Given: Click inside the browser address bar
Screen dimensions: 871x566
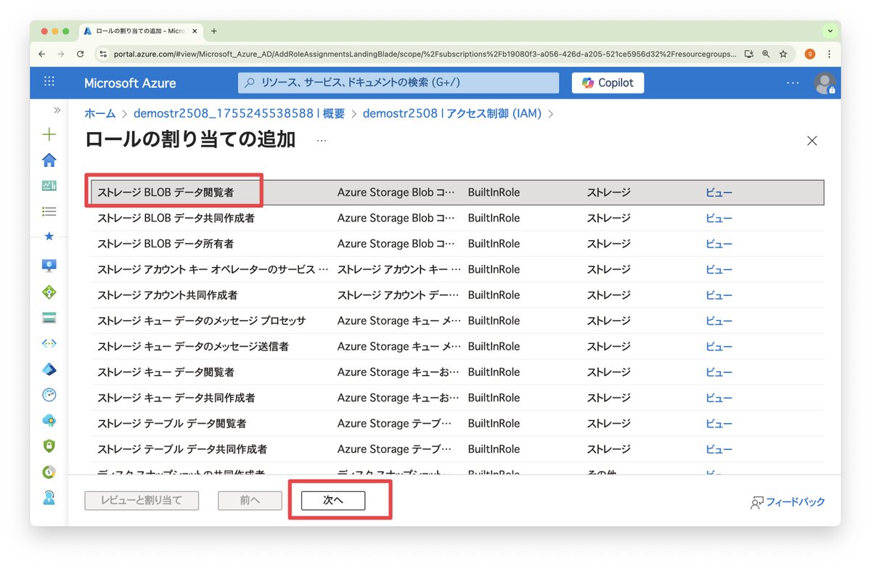Looking at the screenshot, I should click(x=399, y=54).
